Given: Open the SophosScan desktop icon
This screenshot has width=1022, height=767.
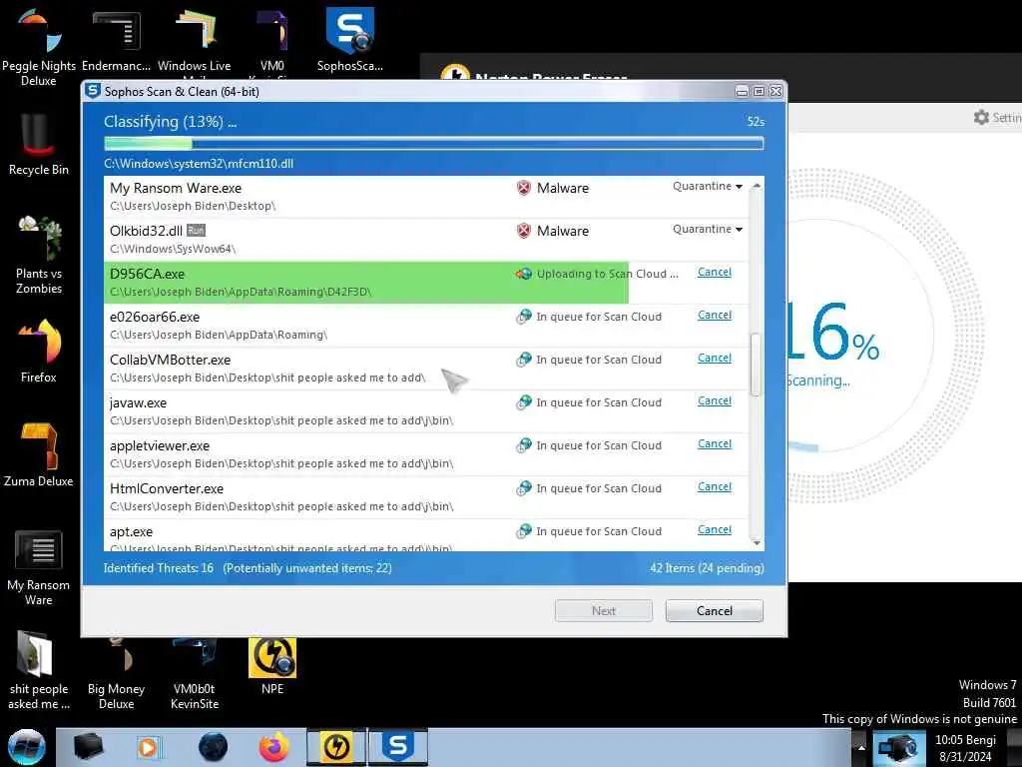Looking at the screenshot, I should (350, 39).
